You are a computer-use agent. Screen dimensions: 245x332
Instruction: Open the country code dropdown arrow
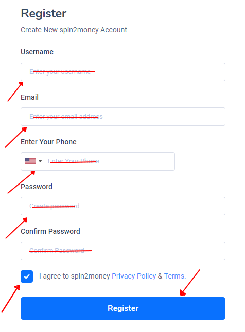point(40,161)
